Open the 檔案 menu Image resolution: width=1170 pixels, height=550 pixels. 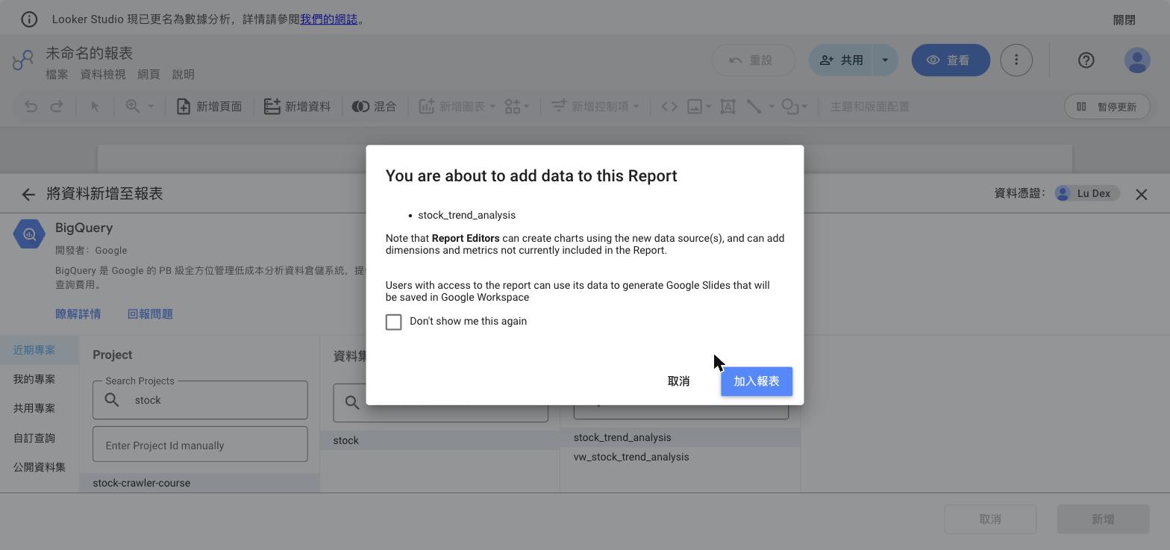[57, 75]
